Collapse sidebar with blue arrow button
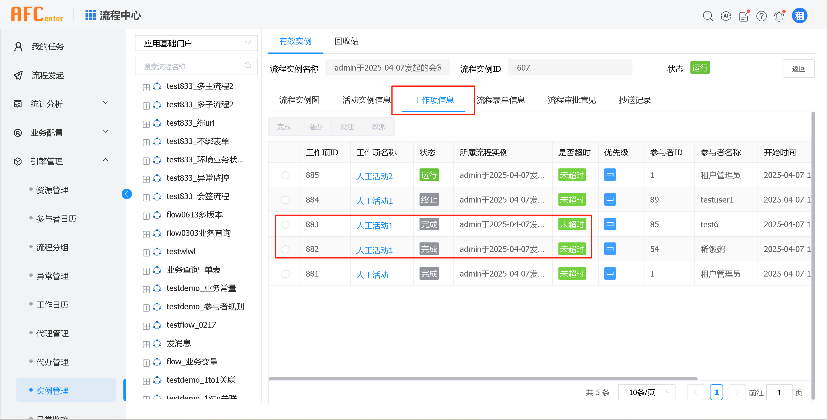Image resolution: width=827 pixels, height=420 pixels. point(127,194)
